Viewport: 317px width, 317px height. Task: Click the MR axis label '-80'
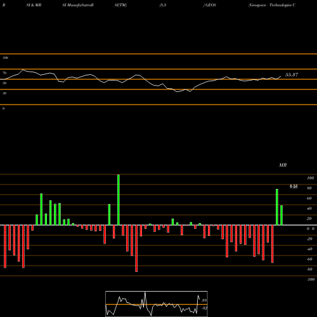point(309,269)
